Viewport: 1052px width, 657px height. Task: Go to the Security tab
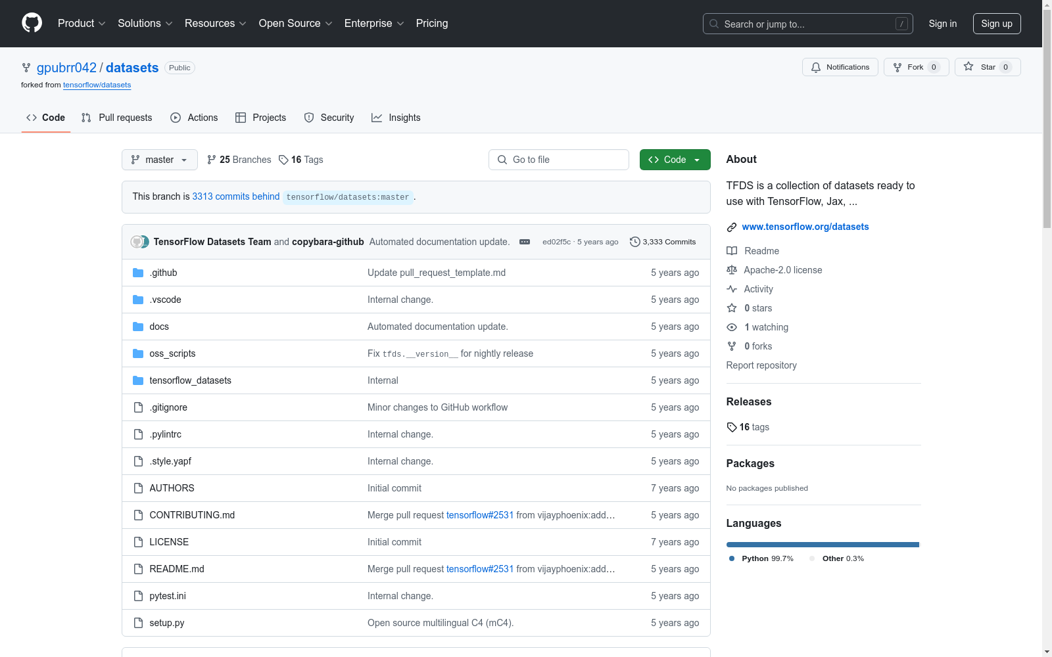pos(329,118)
